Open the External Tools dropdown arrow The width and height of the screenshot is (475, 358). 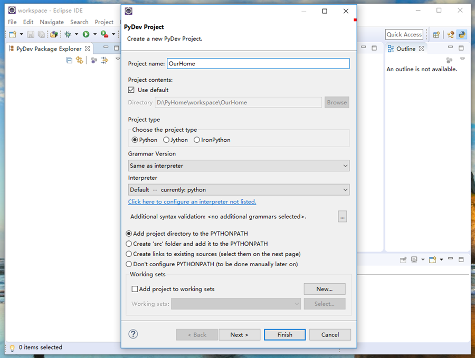coord(113,34)
